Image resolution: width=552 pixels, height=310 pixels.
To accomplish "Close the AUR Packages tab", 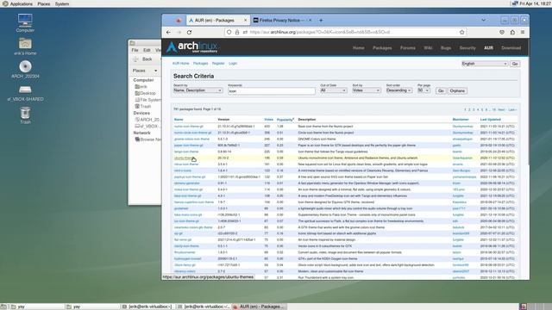I will (x=245, y=20).
